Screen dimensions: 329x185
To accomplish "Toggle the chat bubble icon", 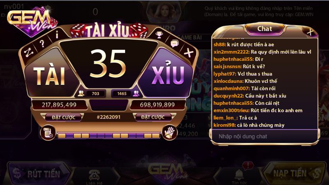I will point(174,44).
